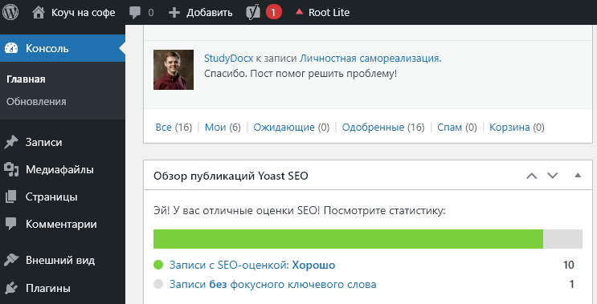Click the Комментарии sidebar bubble icon

coord(11,225)
